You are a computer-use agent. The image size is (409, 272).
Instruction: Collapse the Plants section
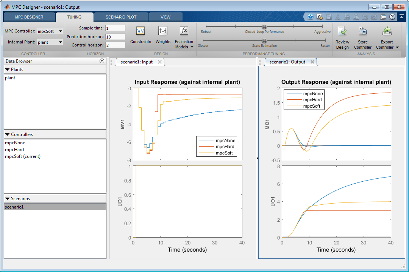(x=7, y=70)
